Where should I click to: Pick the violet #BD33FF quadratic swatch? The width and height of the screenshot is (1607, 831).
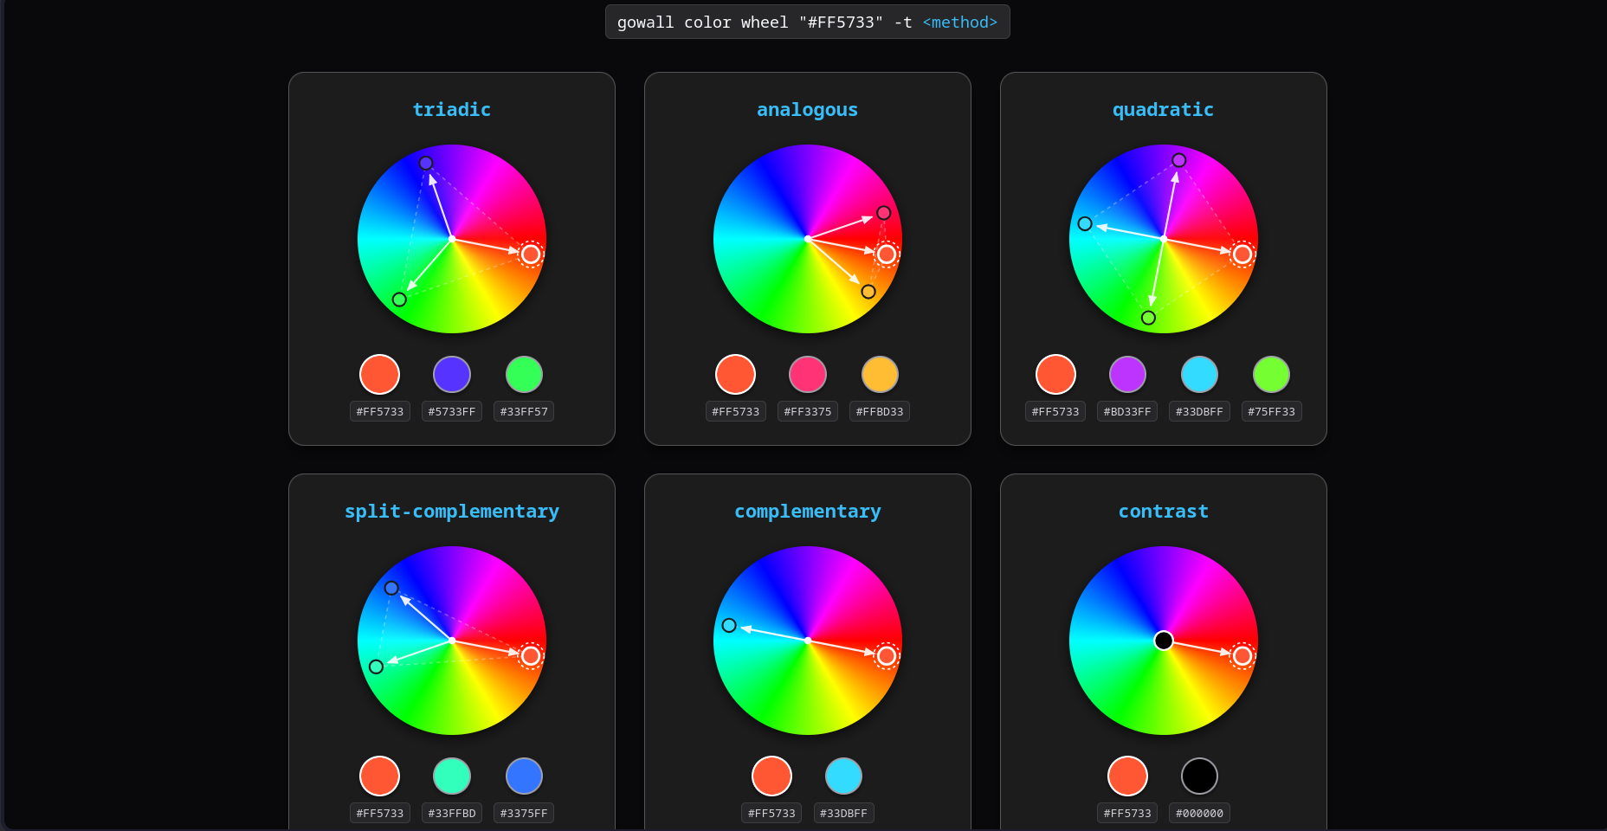click(x=1127, y=375)
